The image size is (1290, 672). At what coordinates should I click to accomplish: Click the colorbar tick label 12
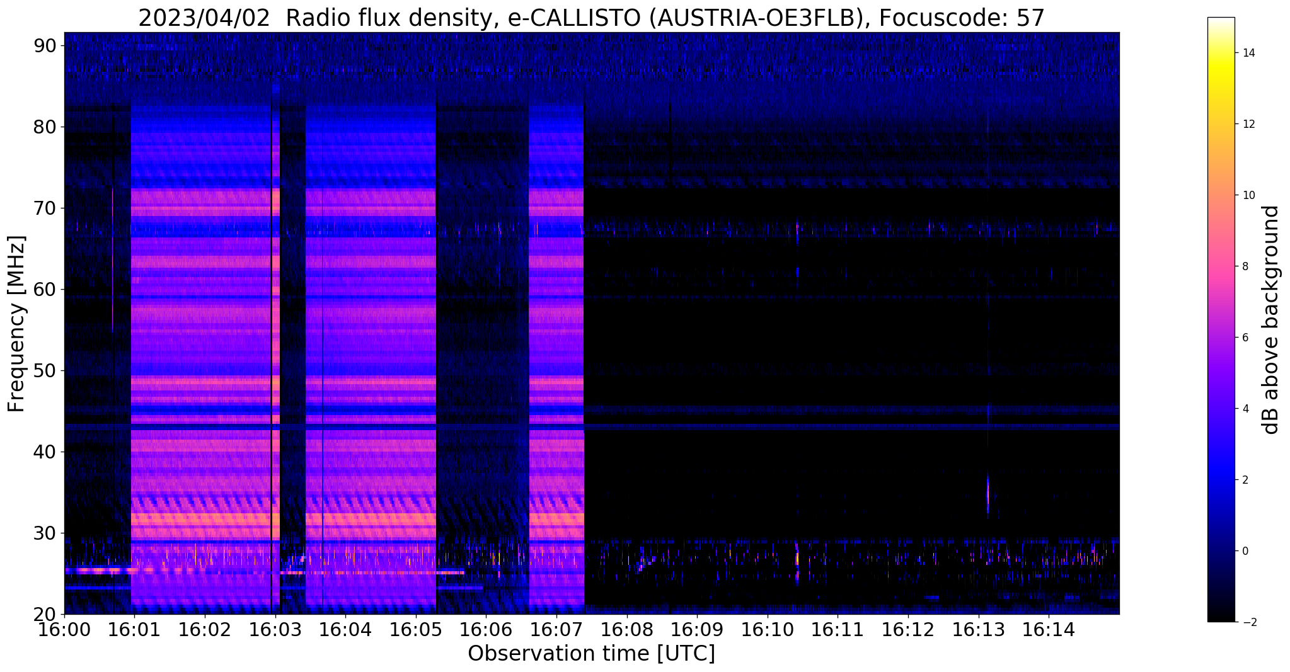click(1248, 124)
